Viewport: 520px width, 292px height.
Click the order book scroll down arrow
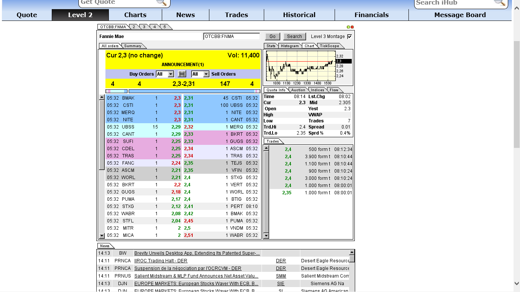click(x=102, y=236)
